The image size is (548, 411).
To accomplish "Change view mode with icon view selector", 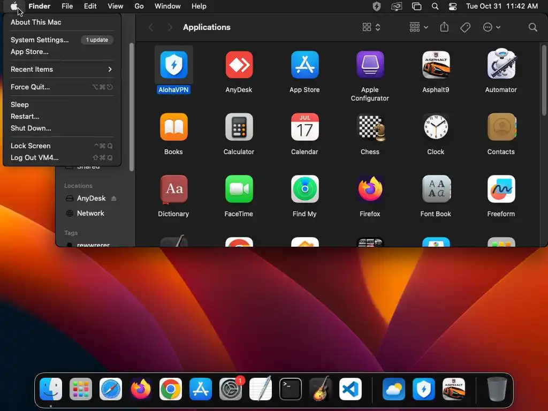I will pos(371,27).
